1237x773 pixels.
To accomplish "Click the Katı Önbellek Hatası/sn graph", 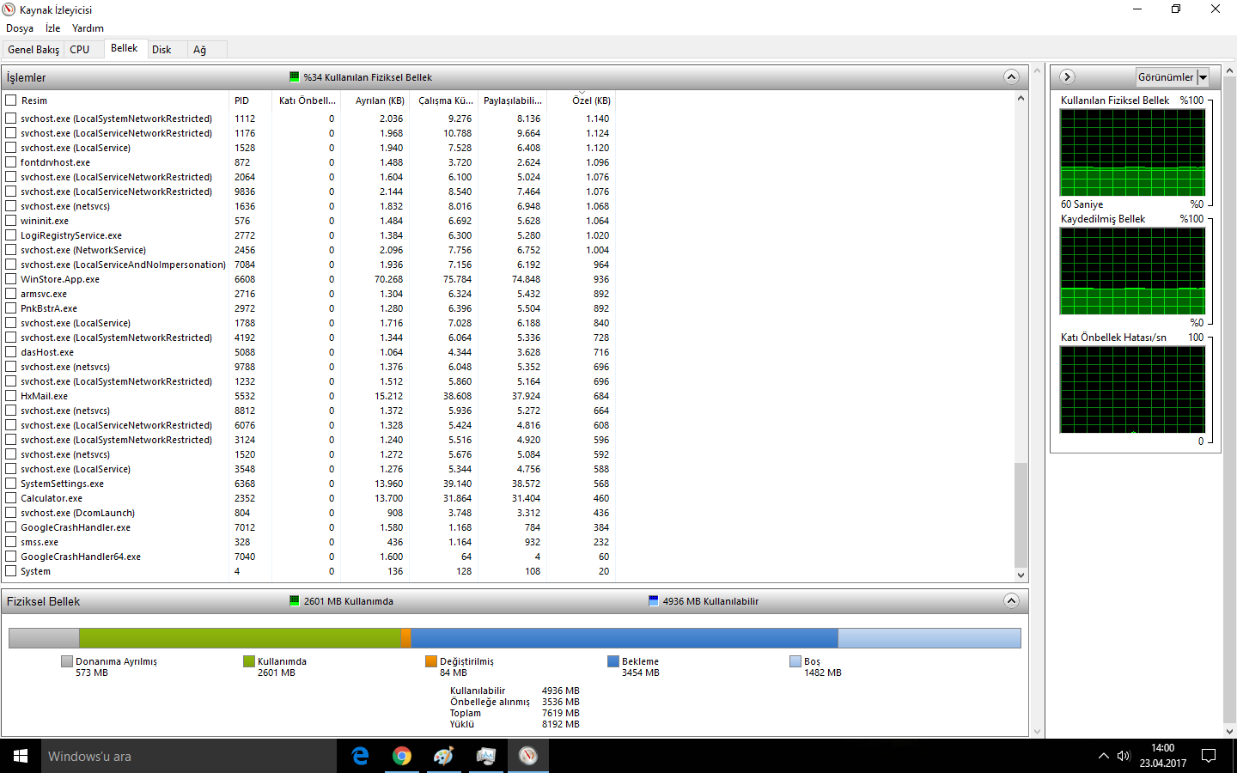I will [1132, 389].
